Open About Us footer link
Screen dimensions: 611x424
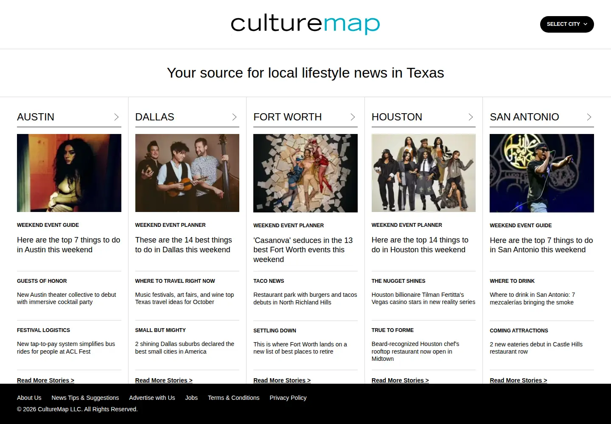tap(29, 398)
